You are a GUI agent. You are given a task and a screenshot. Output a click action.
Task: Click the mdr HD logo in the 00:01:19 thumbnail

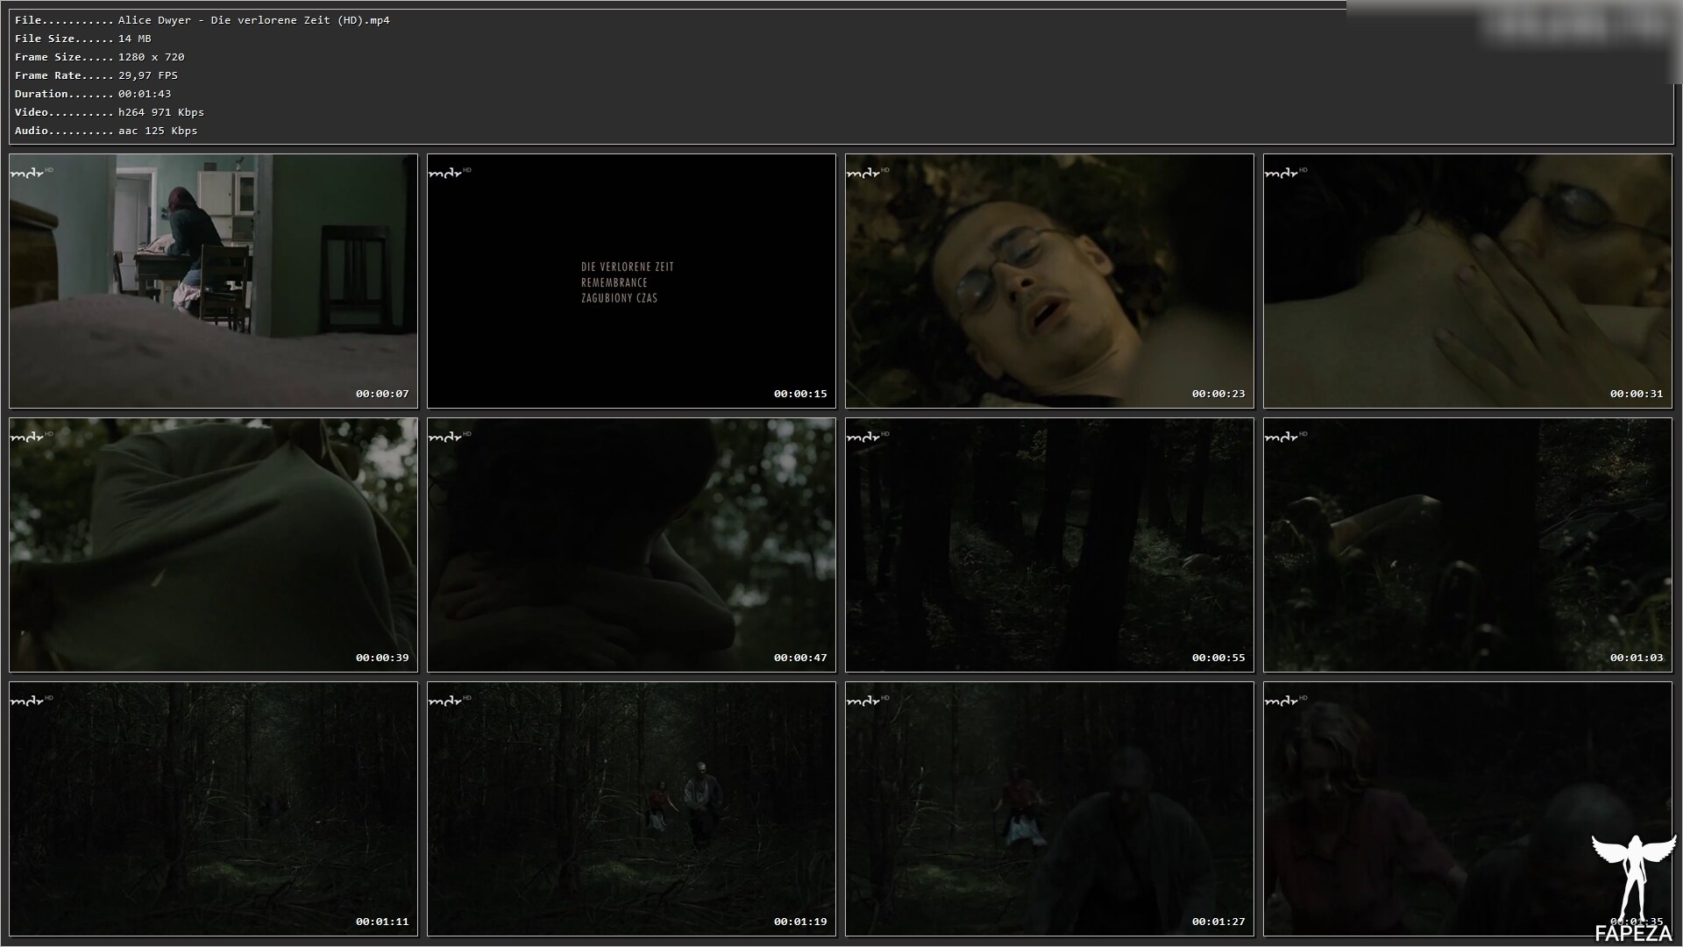(450, 701)
